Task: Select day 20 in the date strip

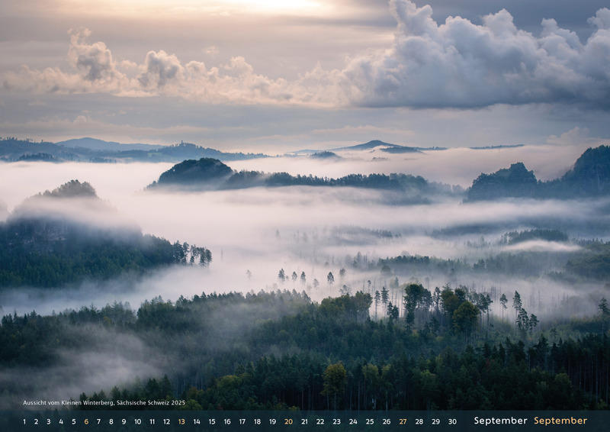Action: tap(288, 421)
